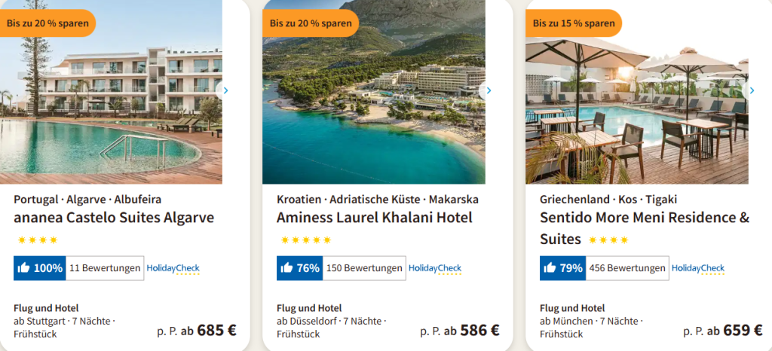Click HolidayCheck logo on the Kos hotel card
This screenshot has height=351, width=772.
(698, 268)
